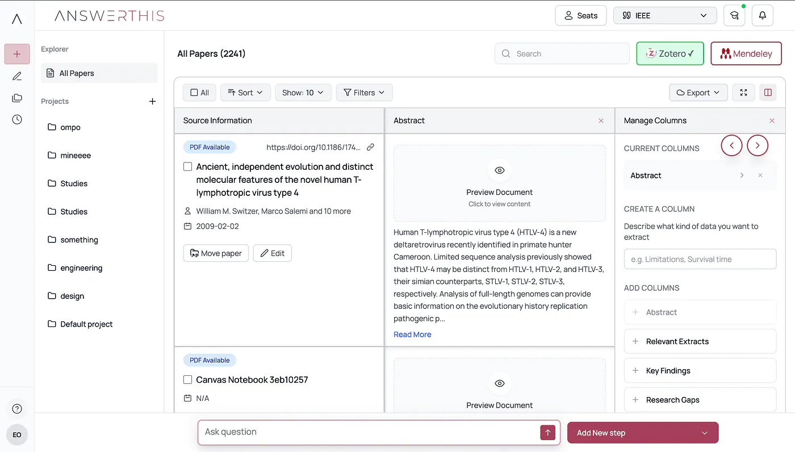This screenshot has width=795, height=452.
Task: Click the Zotero connected button
Action: pos(670,53)
